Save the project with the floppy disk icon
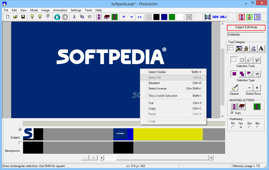 tap(23, 17)
